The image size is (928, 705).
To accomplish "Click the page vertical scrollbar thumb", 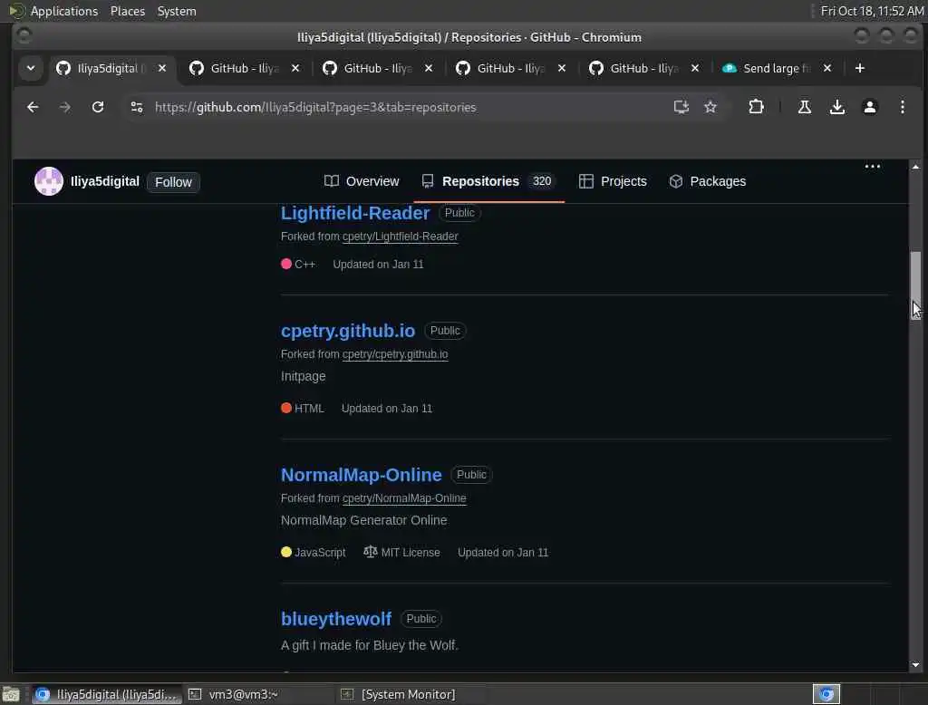I will coord(915,285).
